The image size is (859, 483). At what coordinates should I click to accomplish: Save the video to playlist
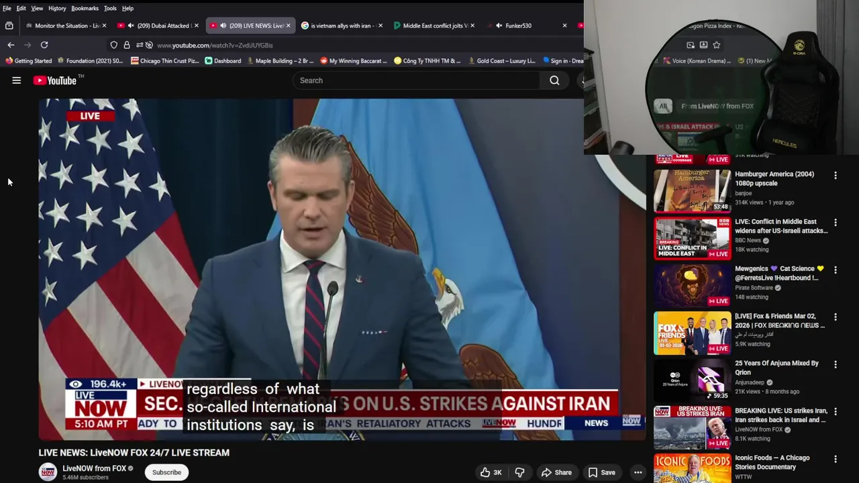click(x=601, y=472)
